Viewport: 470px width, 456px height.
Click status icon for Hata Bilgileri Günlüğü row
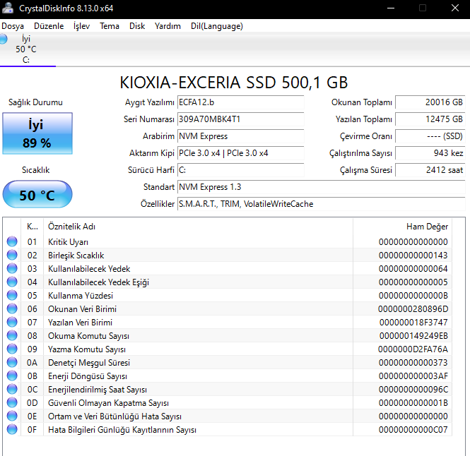coord(12,429)
